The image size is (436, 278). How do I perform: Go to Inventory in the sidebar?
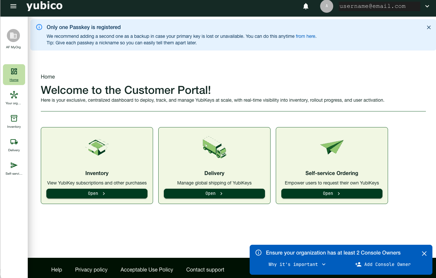pyautogui.click(x=14, y=121)
